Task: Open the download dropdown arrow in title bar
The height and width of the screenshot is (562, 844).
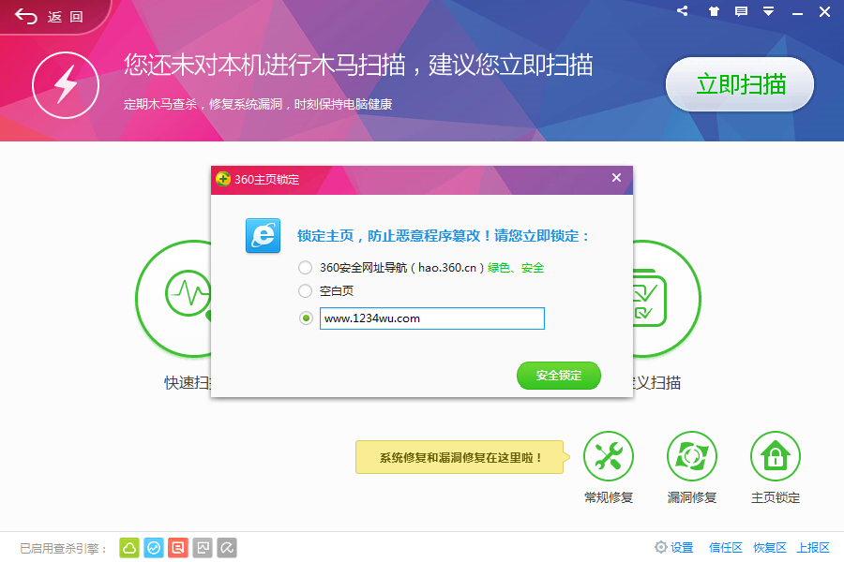Action: 769,12
